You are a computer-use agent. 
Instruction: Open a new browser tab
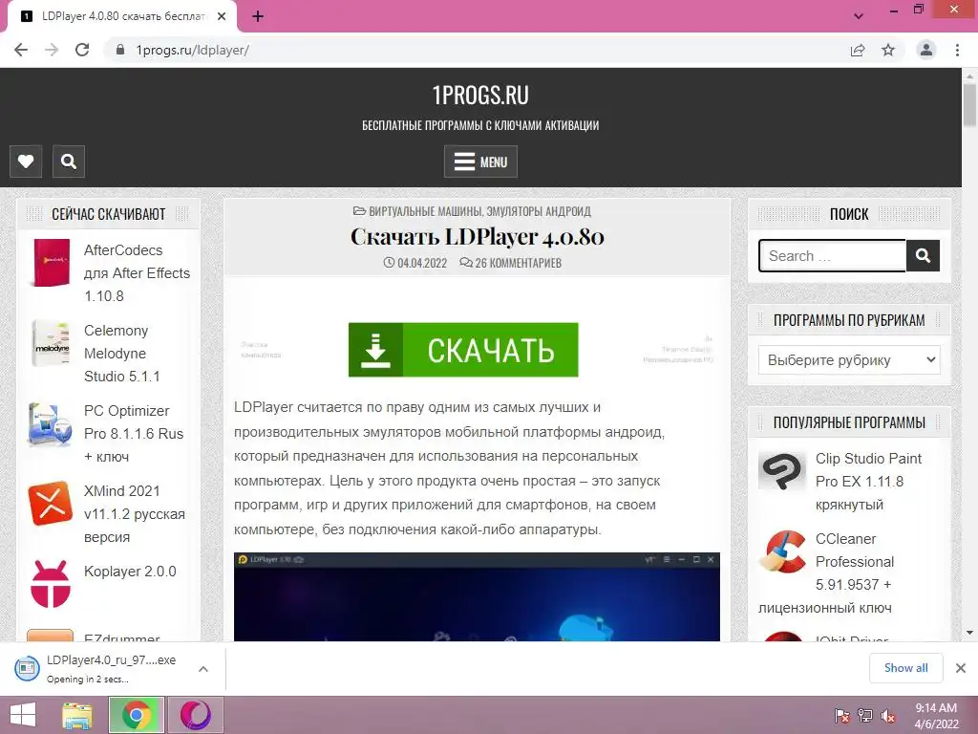[x=258, y=16]
